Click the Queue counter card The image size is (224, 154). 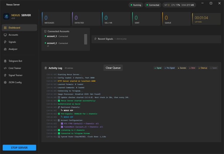pos(176,19)
